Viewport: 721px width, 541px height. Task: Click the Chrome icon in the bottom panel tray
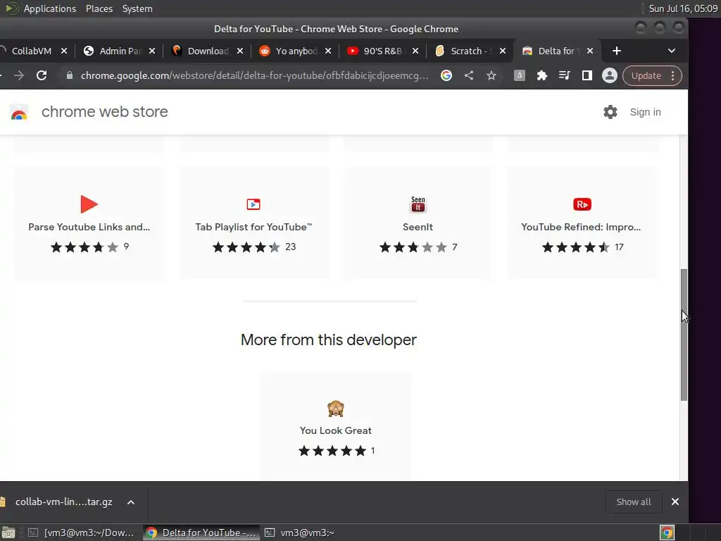(x=667, y=533)
